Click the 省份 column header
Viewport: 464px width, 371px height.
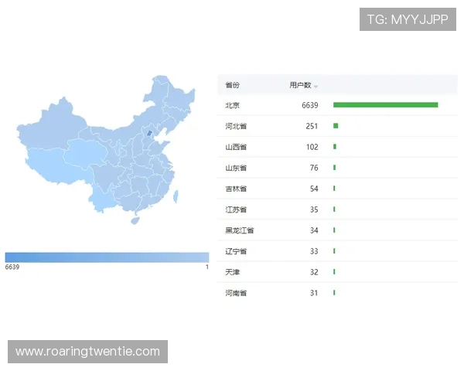232,85
